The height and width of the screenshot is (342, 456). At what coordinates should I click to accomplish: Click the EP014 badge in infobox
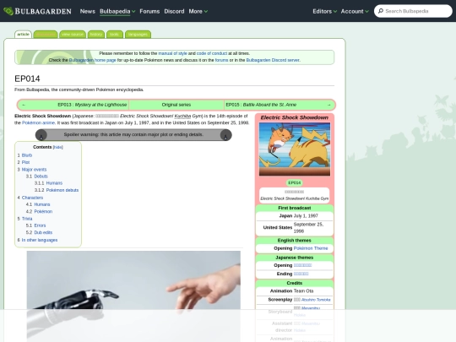(x=295, y=183)
